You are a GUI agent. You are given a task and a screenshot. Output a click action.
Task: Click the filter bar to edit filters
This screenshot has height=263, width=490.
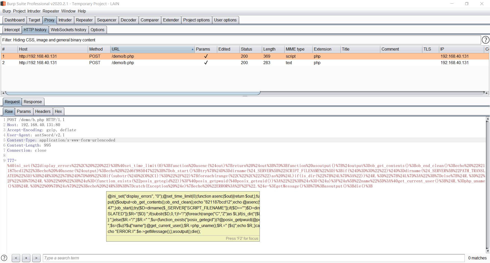[241, 40]
